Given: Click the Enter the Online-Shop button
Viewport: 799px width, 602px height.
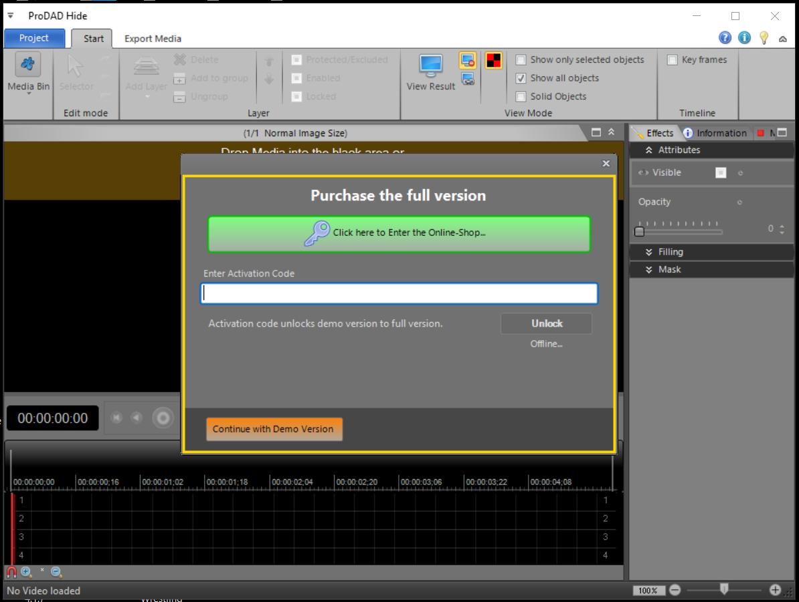Looking at the screenshot, I should [399, 234].
